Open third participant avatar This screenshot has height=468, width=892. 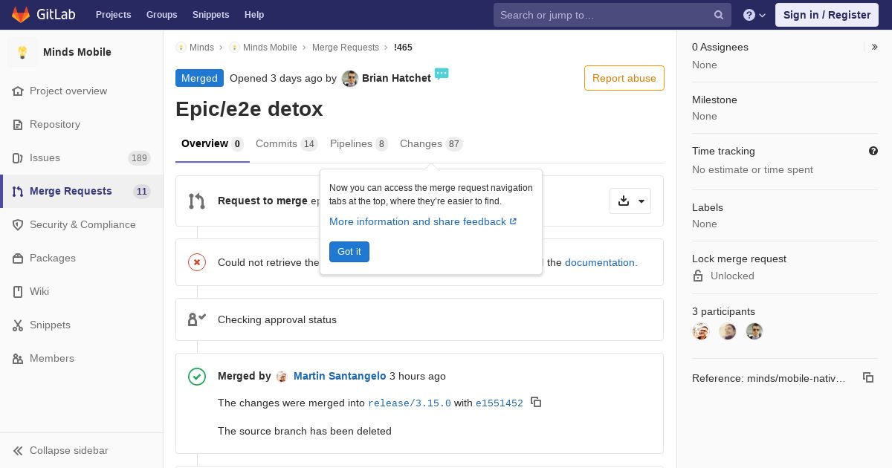point(754,331)
